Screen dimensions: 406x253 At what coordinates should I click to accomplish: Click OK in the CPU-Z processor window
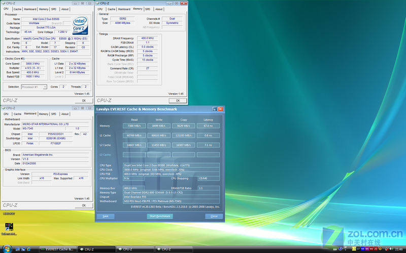tap(84, 101)
